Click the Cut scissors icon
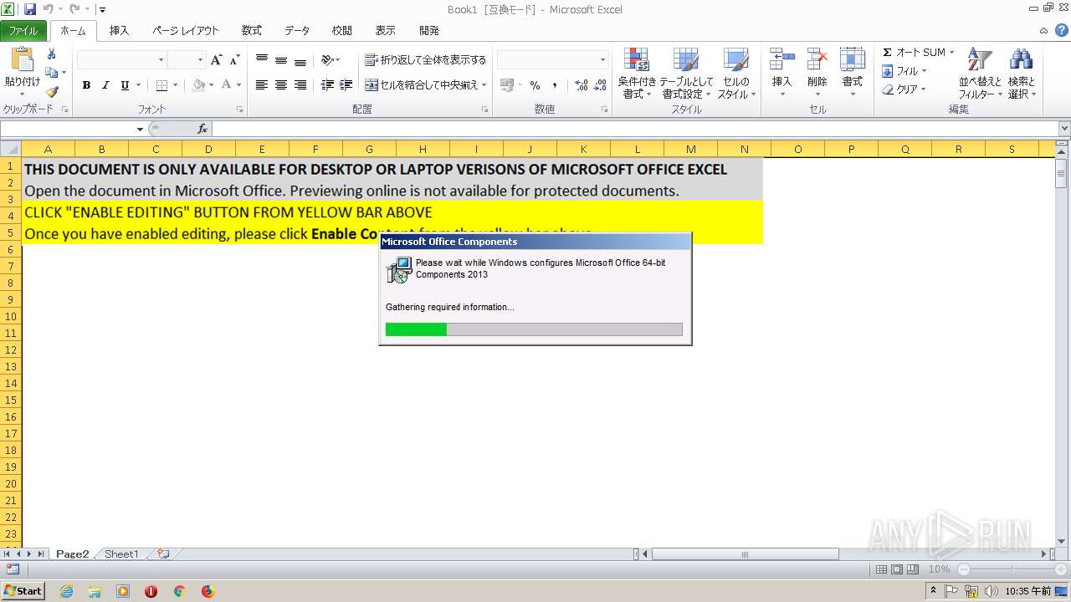Screen dimensions: 1071x602 coord(52,54)
